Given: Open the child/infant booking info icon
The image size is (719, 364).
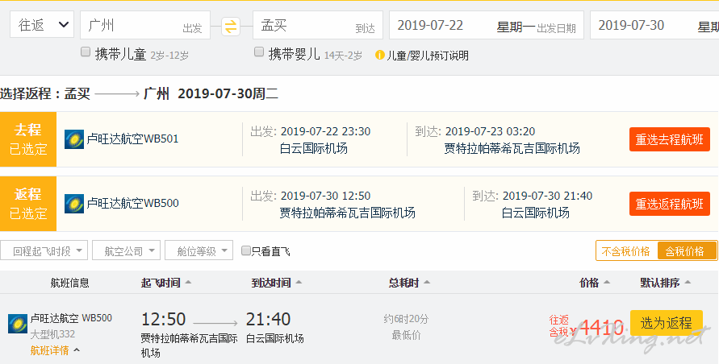Looking at the screenshot, I should tap(380, 56).
